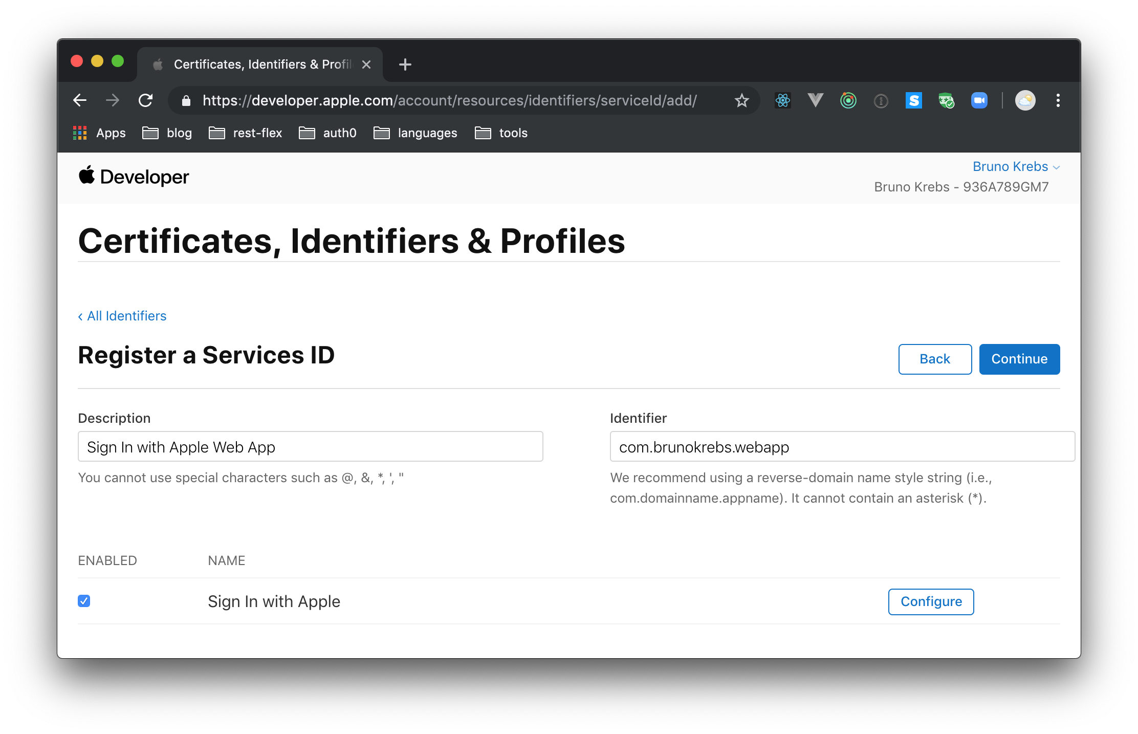Open the auth0 bookmarks folder

327,133
